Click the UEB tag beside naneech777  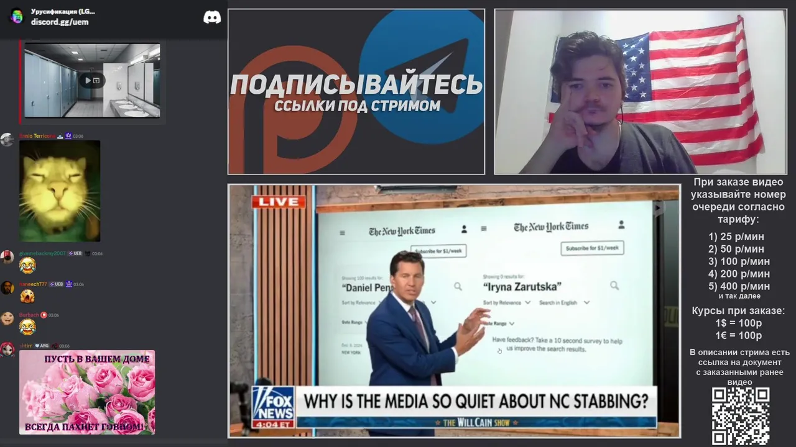click(57, 284)
